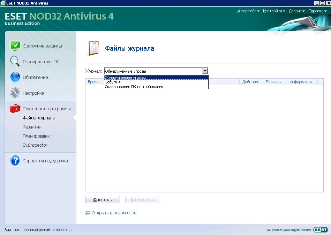
Task: Click the gear settings icon in sidebar
Action: (x=15, y=93)
